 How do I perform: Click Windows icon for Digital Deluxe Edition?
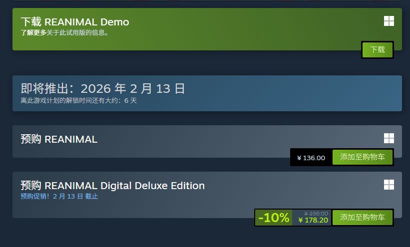(389, 185)
